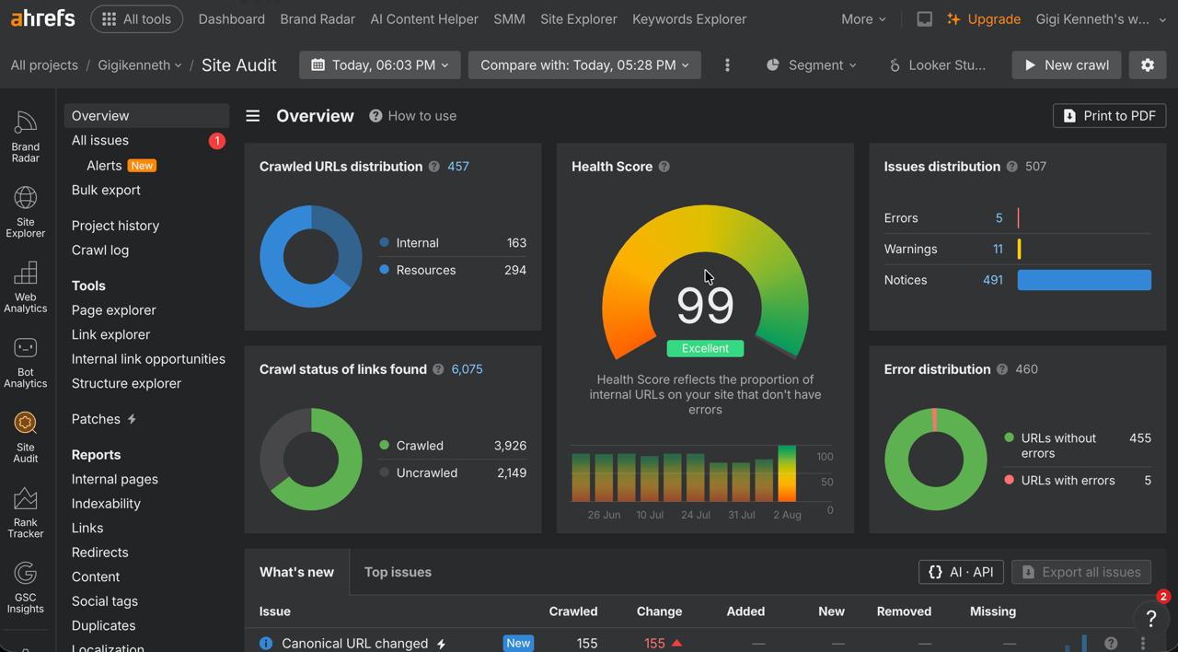Open Brand Radar from left sidebar icon
Screen dimensions: 1178x652
(x=25, y=136)
